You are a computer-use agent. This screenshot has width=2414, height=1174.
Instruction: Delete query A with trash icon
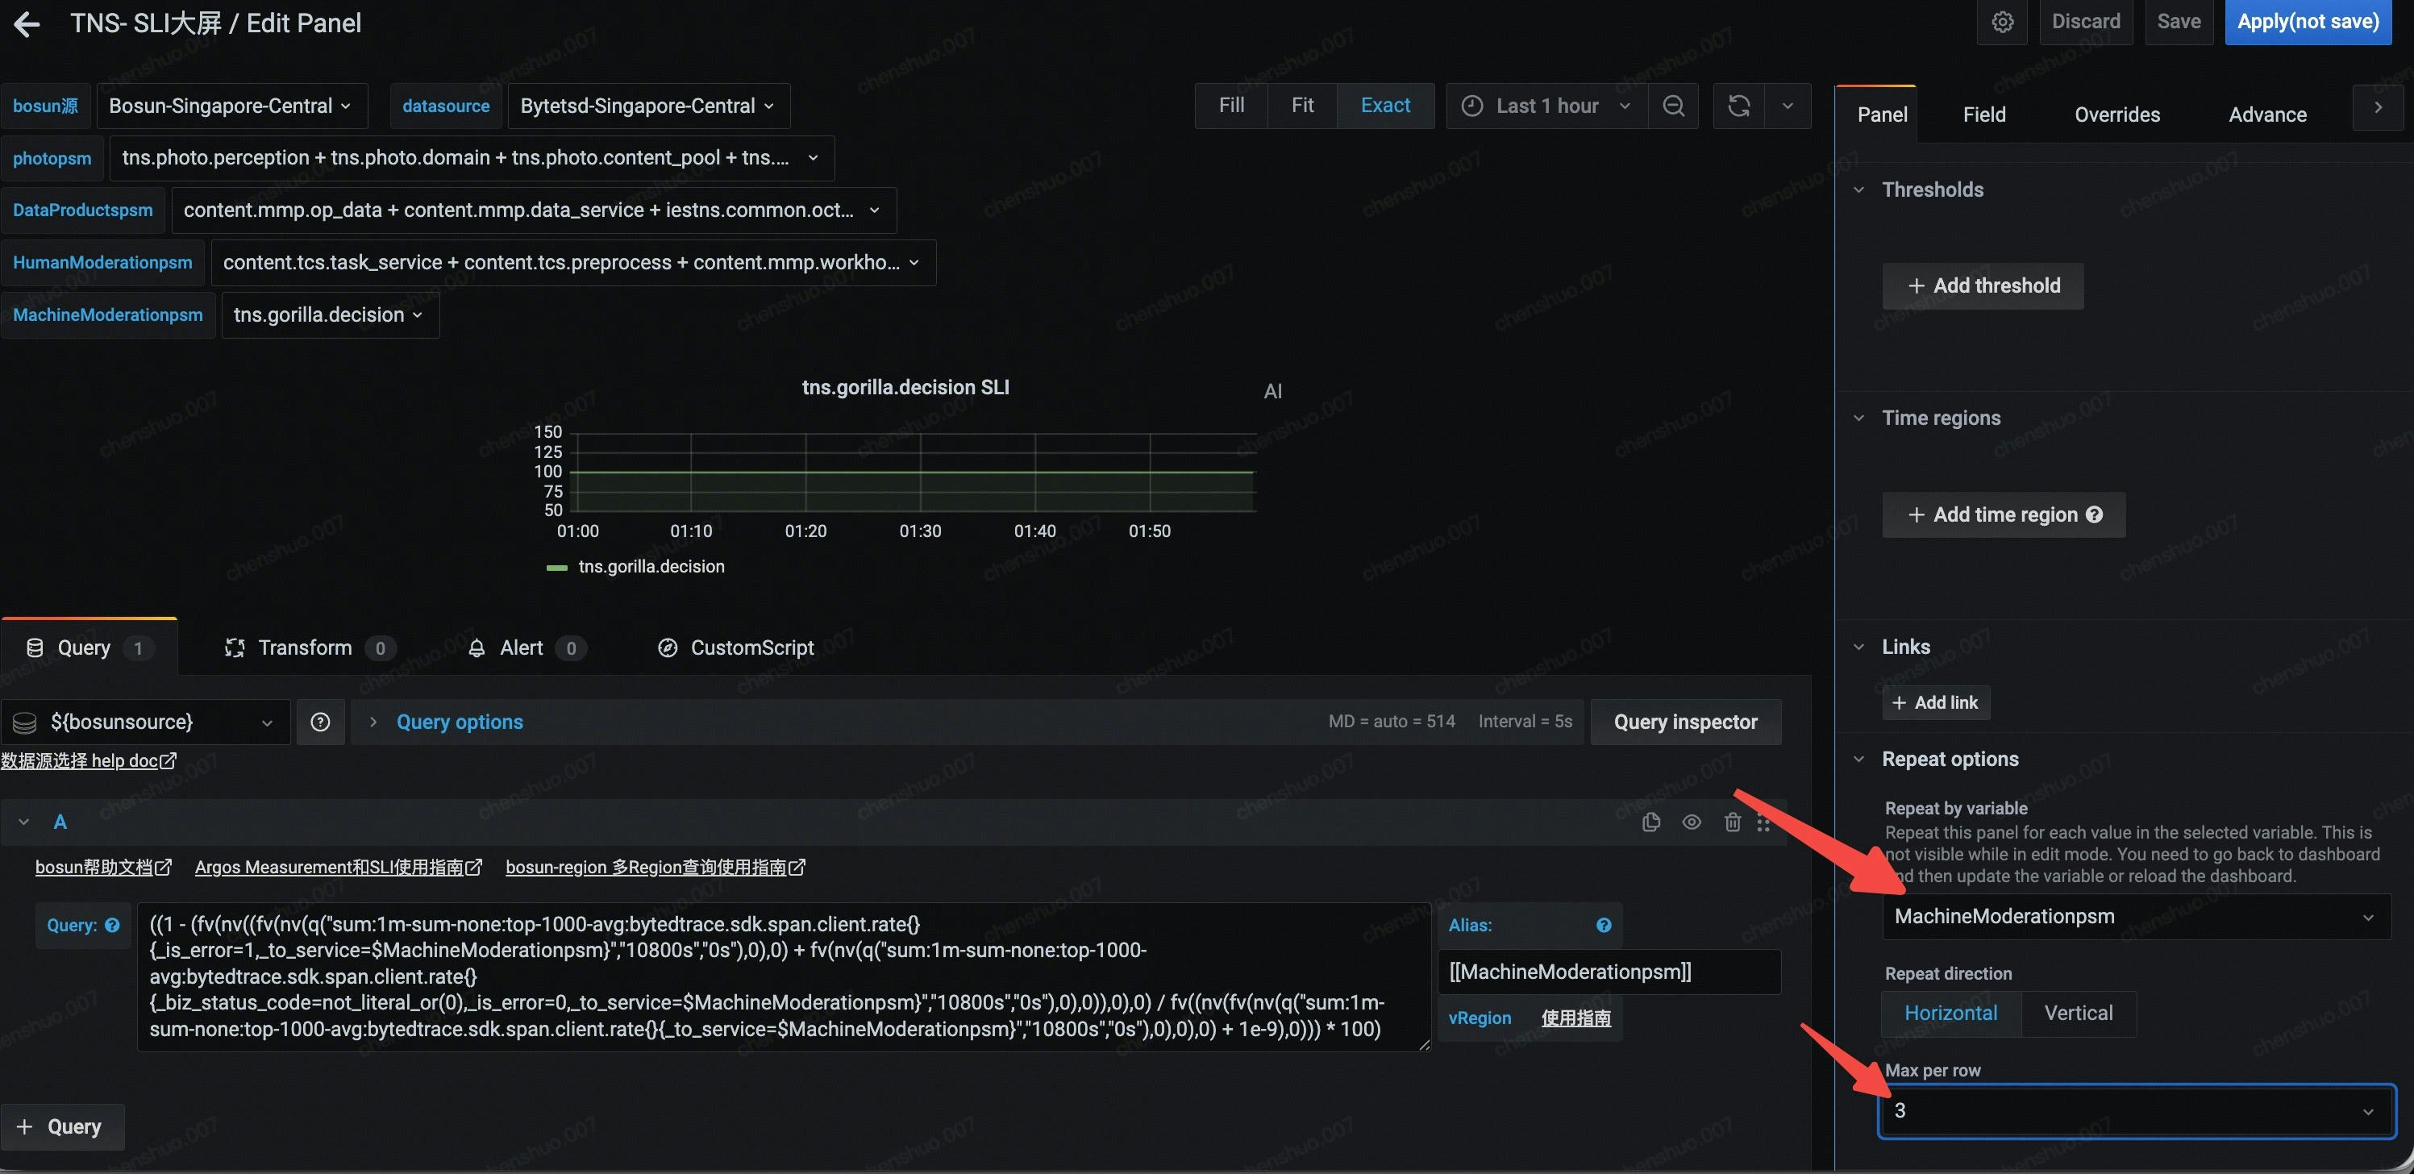tap(1732, 822)
